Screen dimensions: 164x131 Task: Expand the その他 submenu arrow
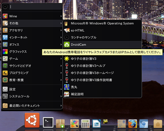(61, 23)
